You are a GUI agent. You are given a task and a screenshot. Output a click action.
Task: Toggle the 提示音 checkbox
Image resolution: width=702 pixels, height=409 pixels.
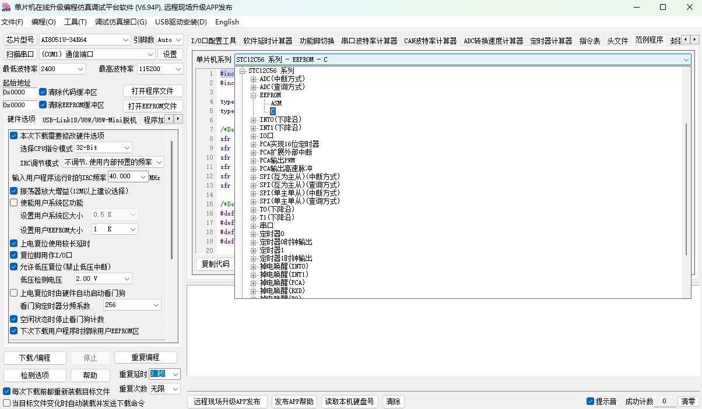[x=591, y=401]
